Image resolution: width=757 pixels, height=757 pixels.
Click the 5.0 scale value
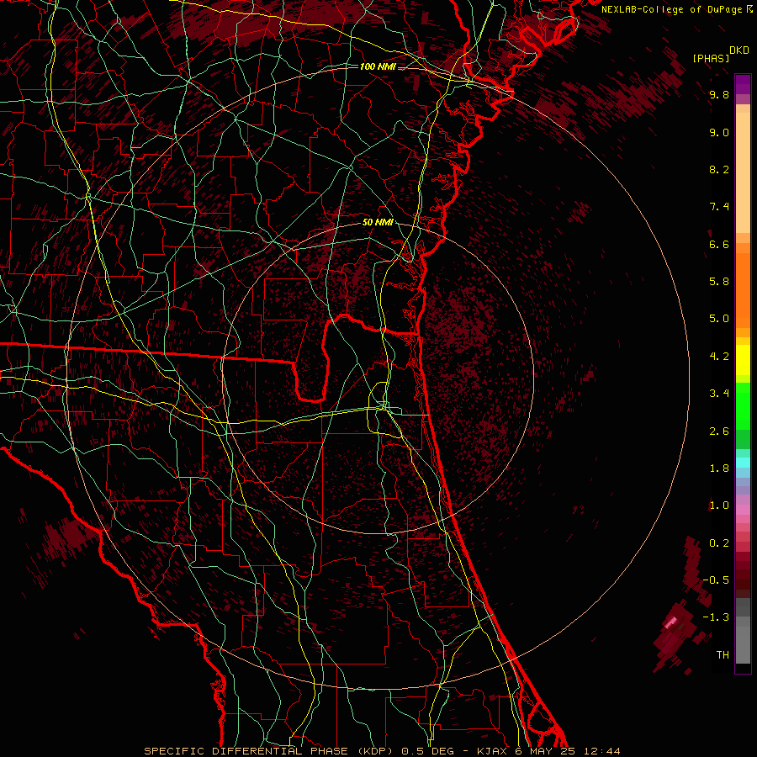point(719,319)
